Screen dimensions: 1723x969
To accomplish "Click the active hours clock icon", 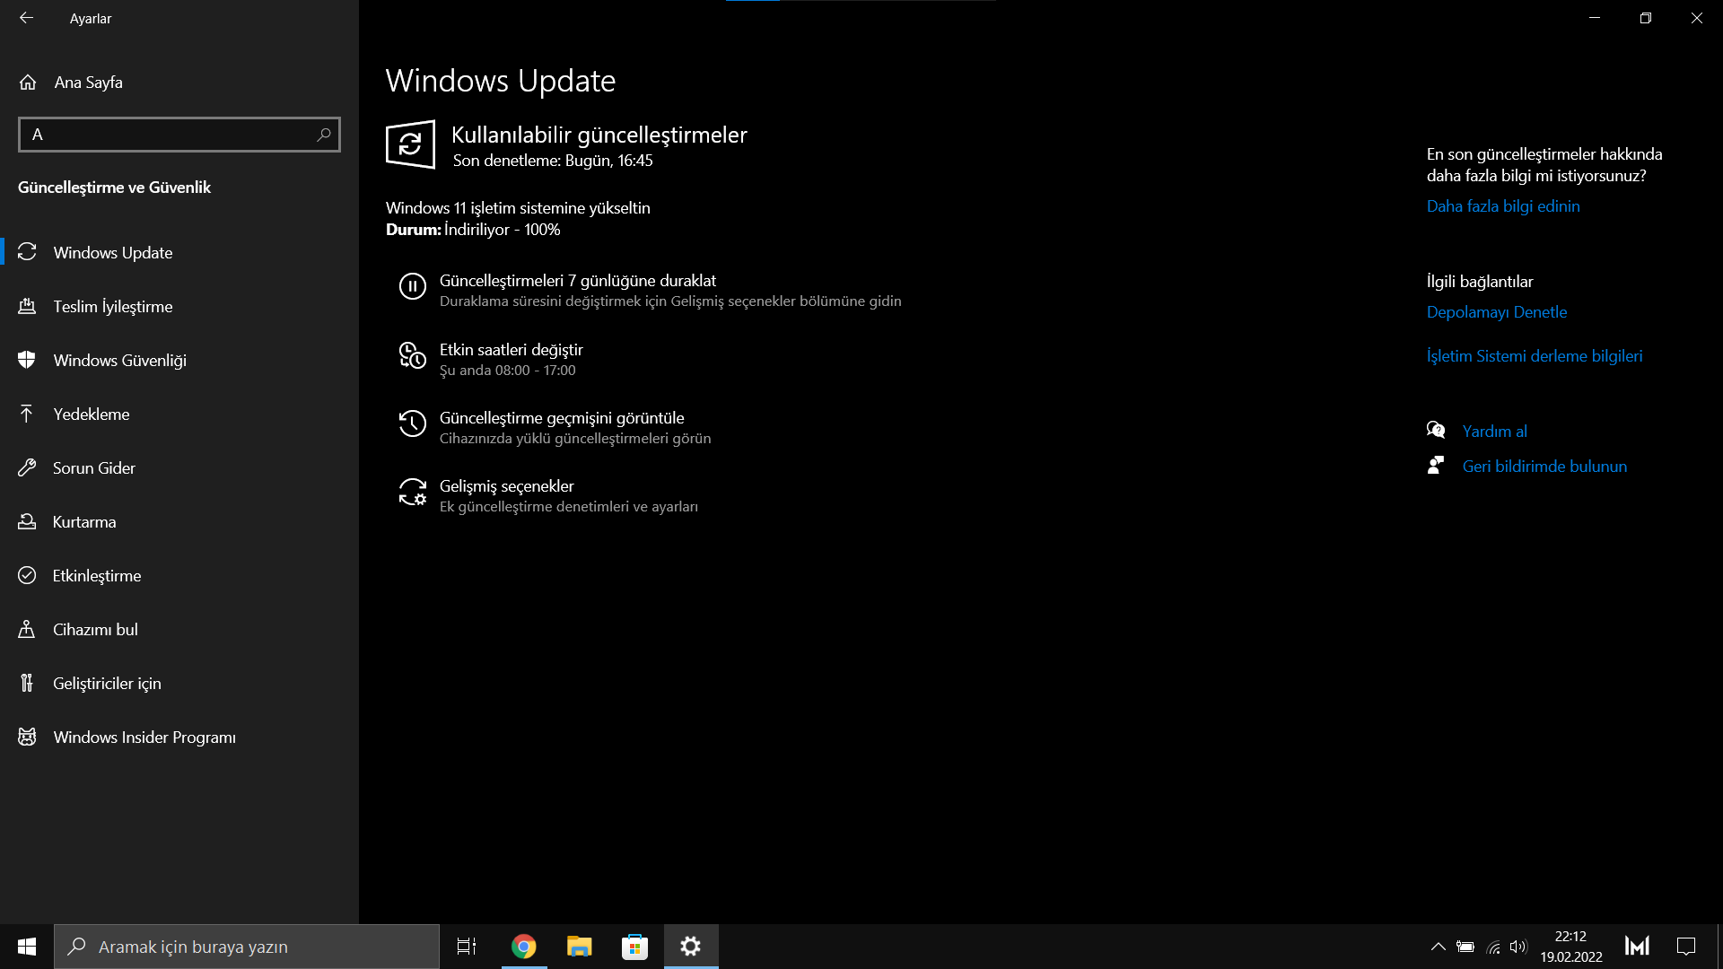I will point(412,355).
